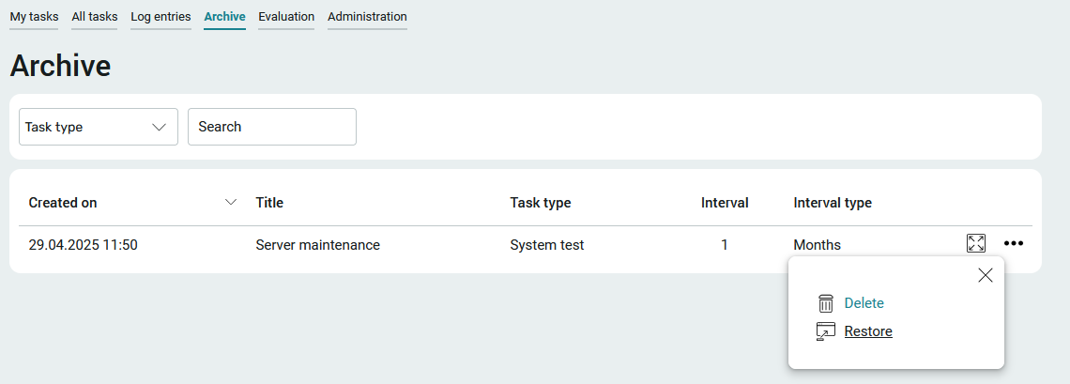This screenshot has width=1070, height=384.
Task: Click the Restore icon in the popup
Action: tap(826, 331)
